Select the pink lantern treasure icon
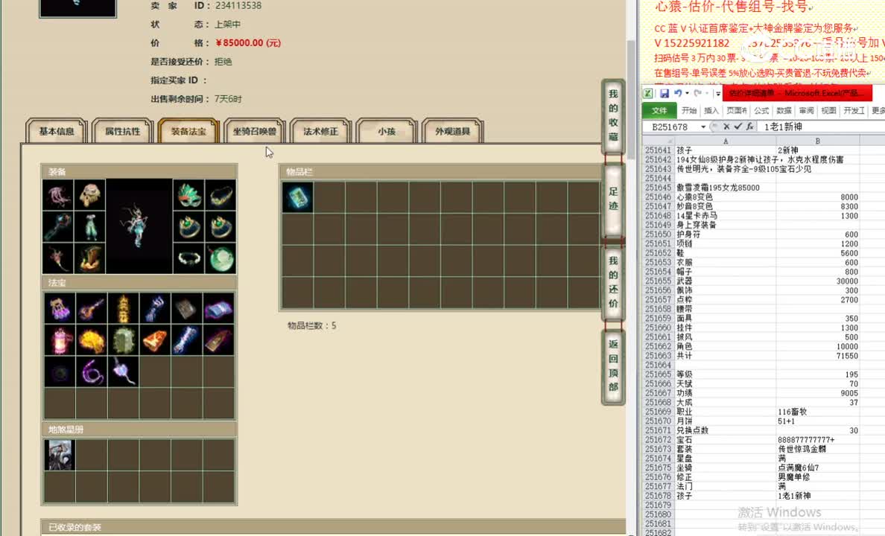Viewport: 885px width, 536px height. point(60,339)
